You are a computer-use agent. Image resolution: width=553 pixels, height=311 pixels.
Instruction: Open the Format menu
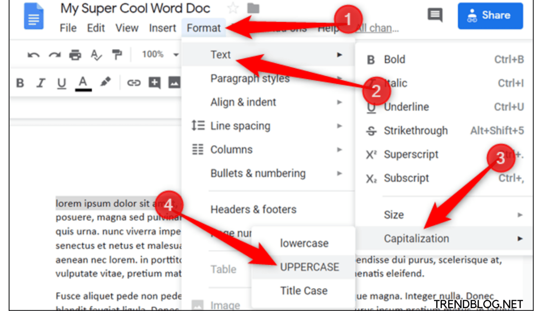(x=203, y=28)
